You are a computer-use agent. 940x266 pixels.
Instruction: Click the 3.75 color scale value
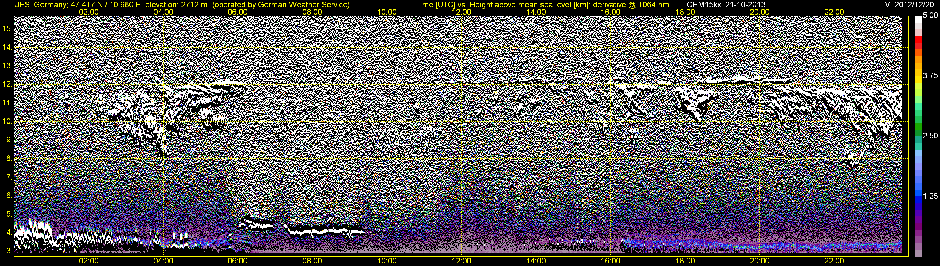coord(930,75)
